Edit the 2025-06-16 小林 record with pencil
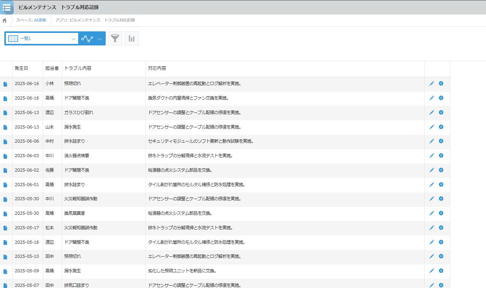The height and width of the screenshot is (288, 486). click(432, 83)
